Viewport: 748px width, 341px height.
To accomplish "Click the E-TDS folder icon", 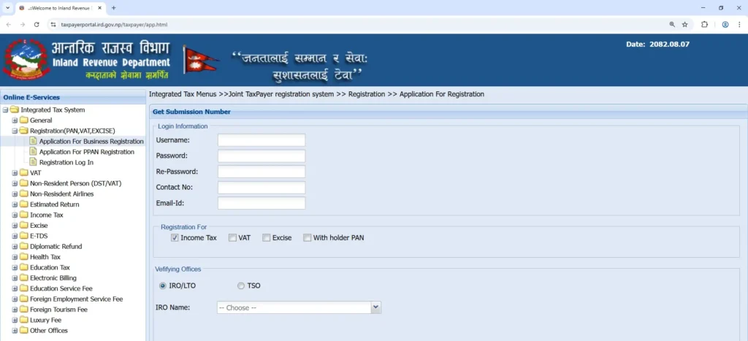I will [x=24, y=236].
